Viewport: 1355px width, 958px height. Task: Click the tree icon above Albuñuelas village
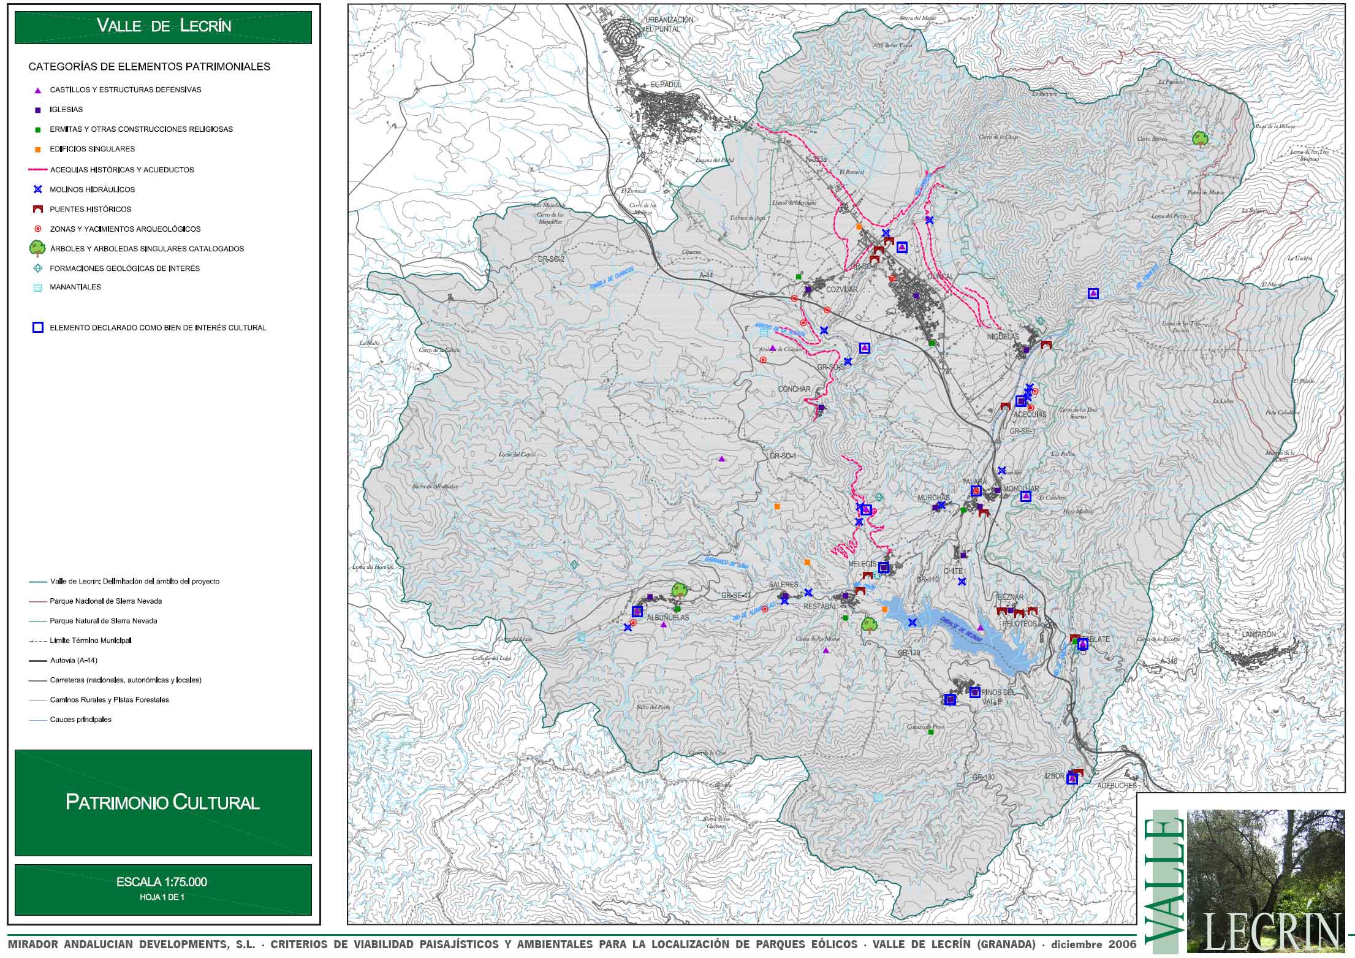click(x=678, y=590)
